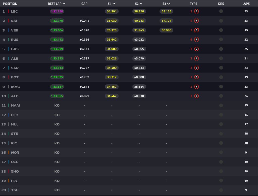The height and width of the screenshot is (196, 258).
Task: Toggle the DRS indicator for LEC
Action: pos(221,11)
